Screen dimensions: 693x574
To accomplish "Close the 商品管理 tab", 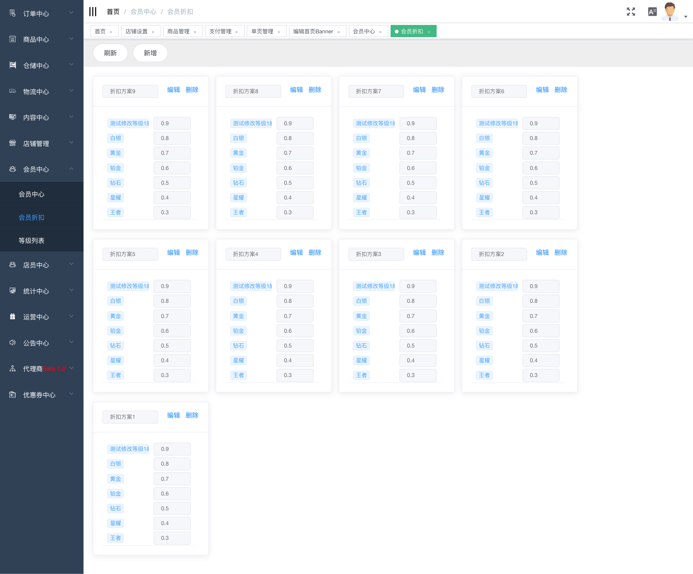I will pyautogui.click(x=195, y=32).
